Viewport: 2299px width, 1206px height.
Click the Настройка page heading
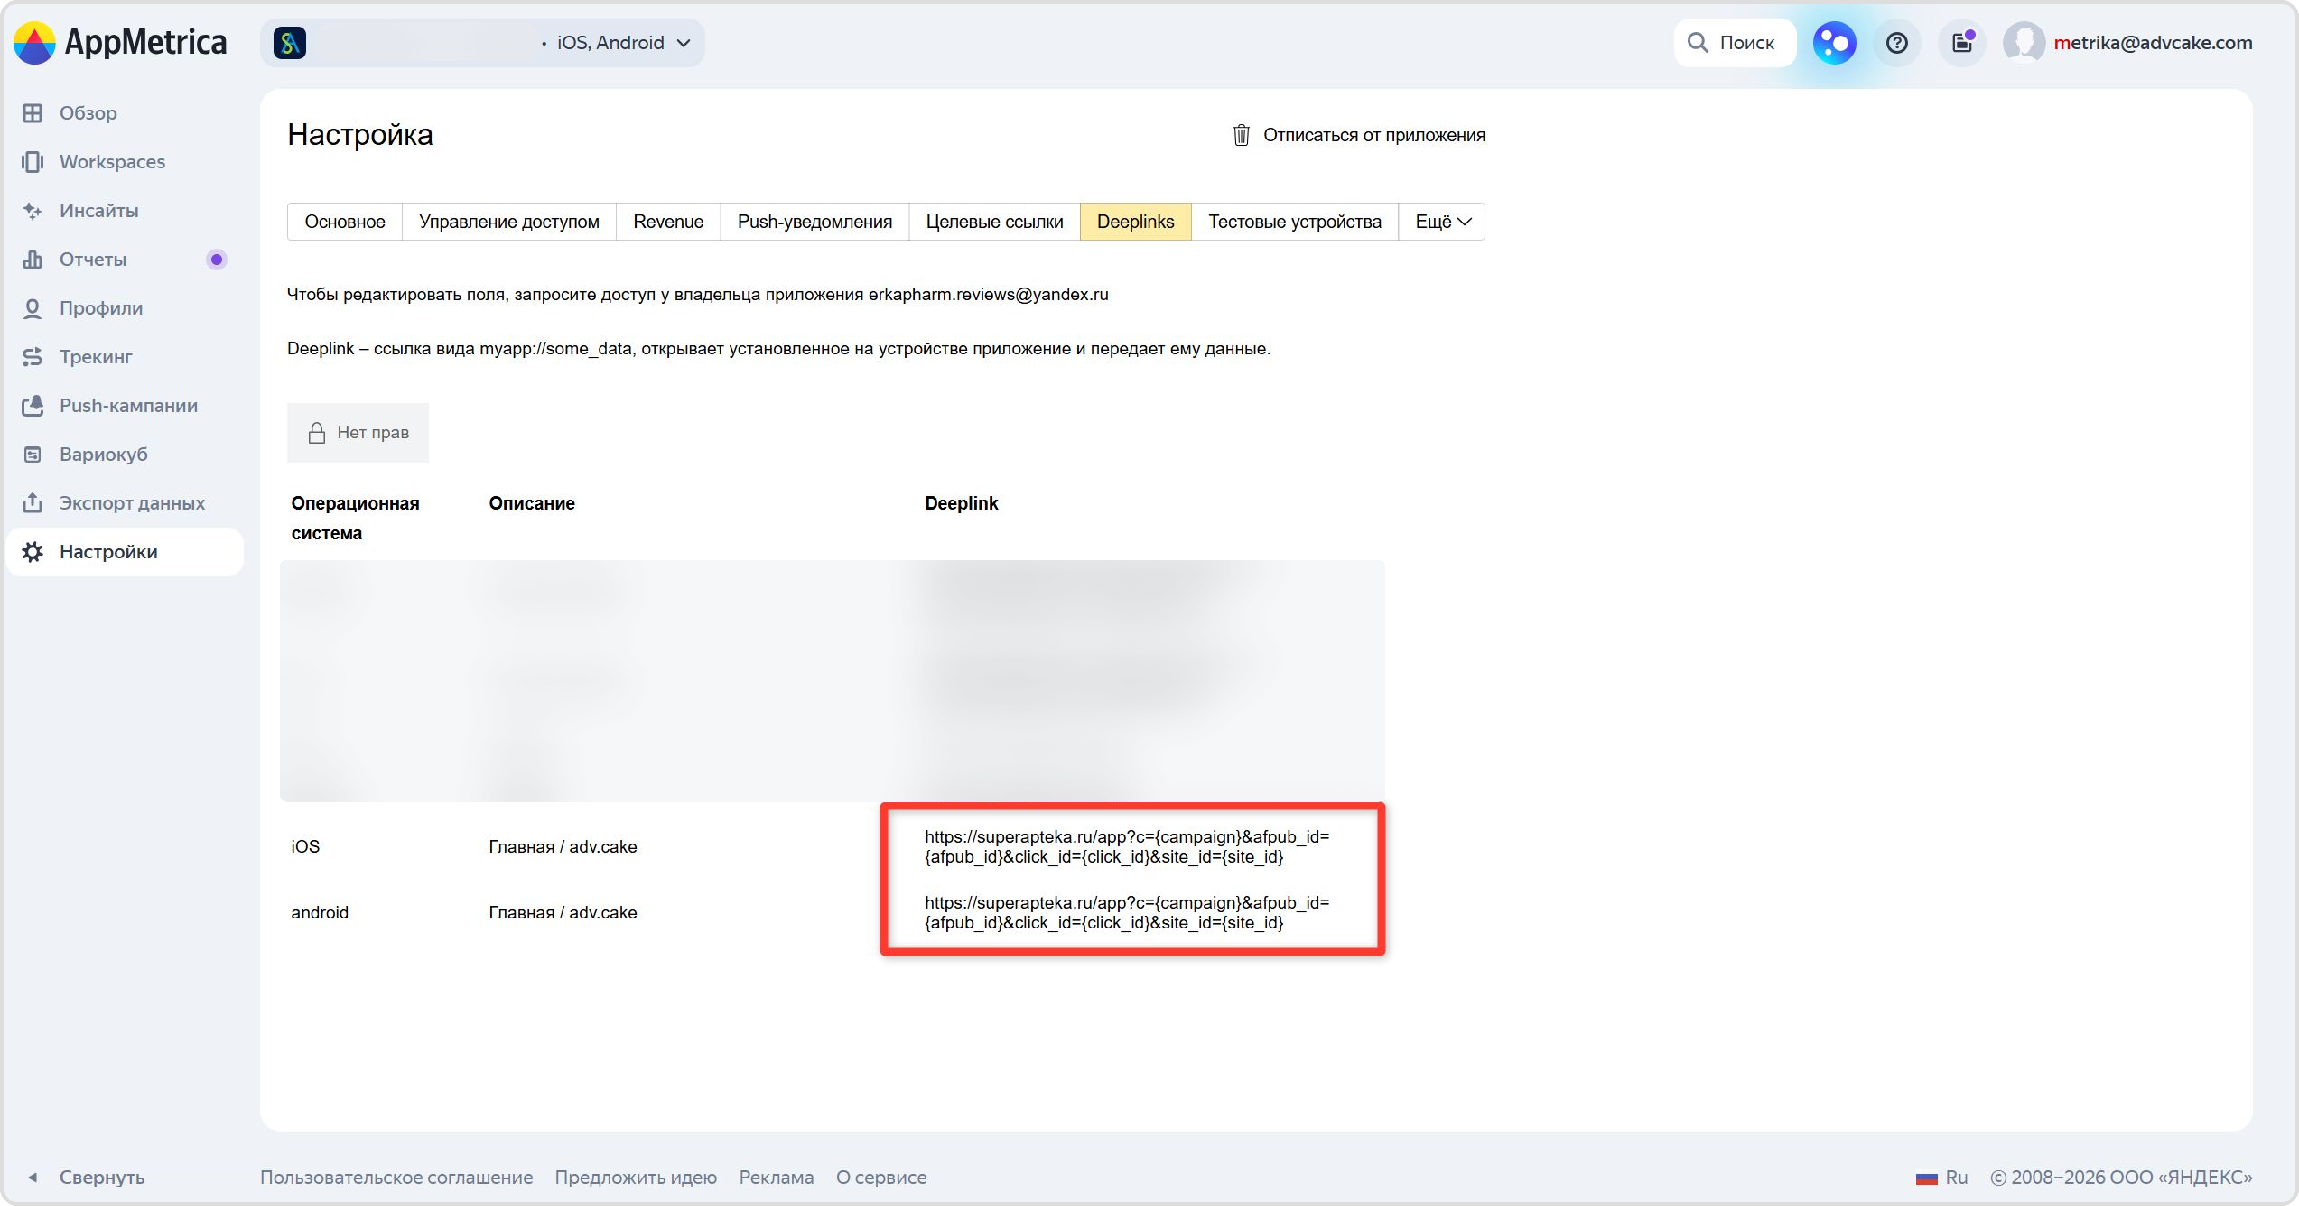coord(360,135)
